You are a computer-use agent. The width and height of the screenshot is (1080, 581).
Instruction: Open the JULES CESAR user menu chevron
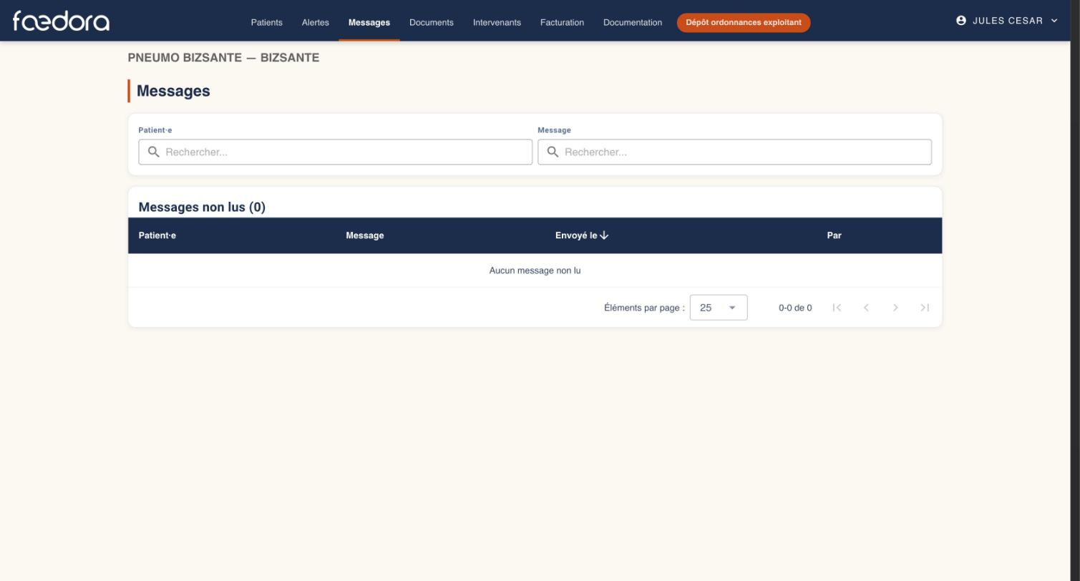[x=1054, y=21]
